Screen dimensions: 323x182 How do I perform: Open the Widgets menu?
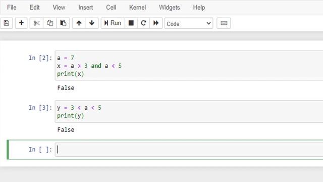pyautogui.click(x=170, y=8)
